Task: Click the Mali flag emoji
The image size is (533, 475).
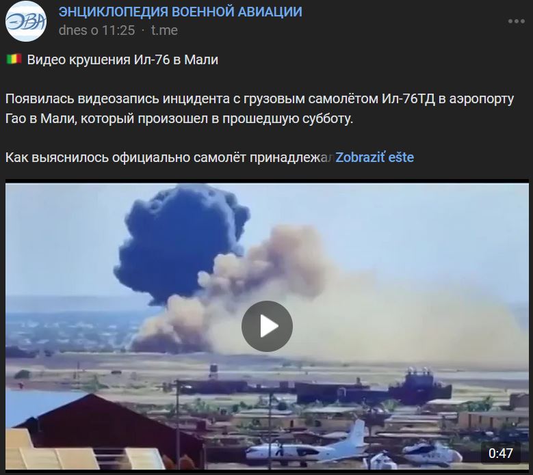Action: tap(14, 59)
